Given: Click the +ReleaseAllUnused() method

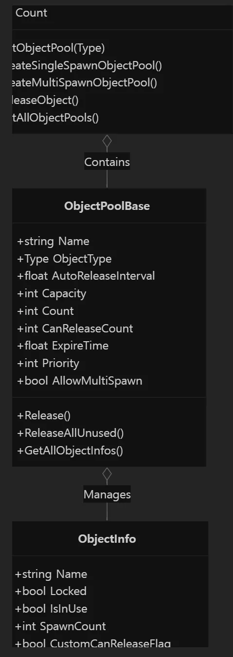Looking at the screenshot, I should coord(71,433).
